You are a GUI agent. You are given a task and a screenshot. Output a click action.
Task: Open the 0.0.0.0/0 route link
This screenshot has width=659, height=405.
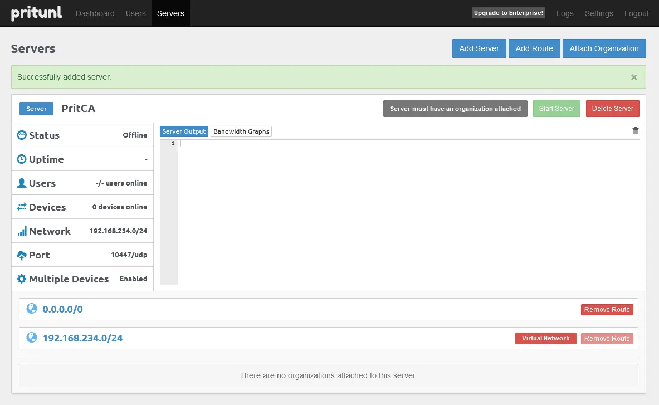[x=62, y=309]
